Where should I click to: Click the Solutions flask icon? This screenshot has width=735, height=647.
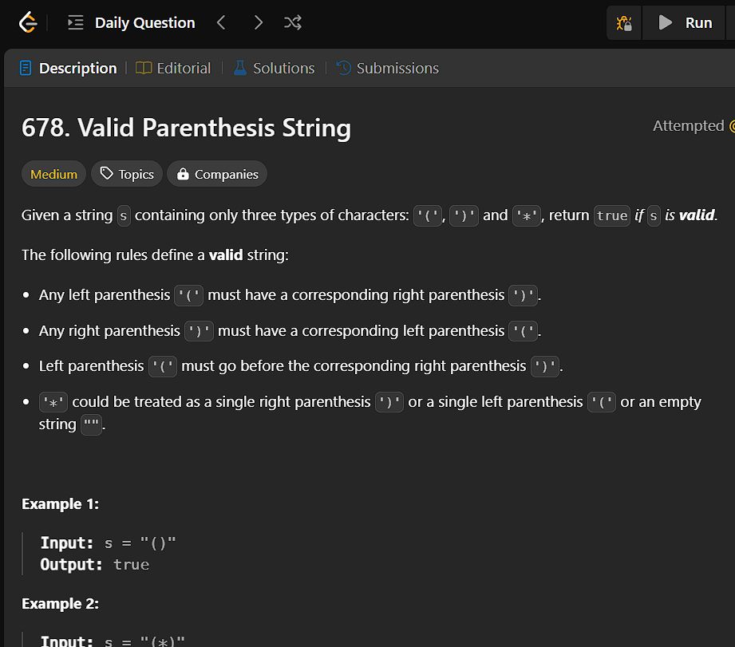pyautogui.click(x=240, y=69)
